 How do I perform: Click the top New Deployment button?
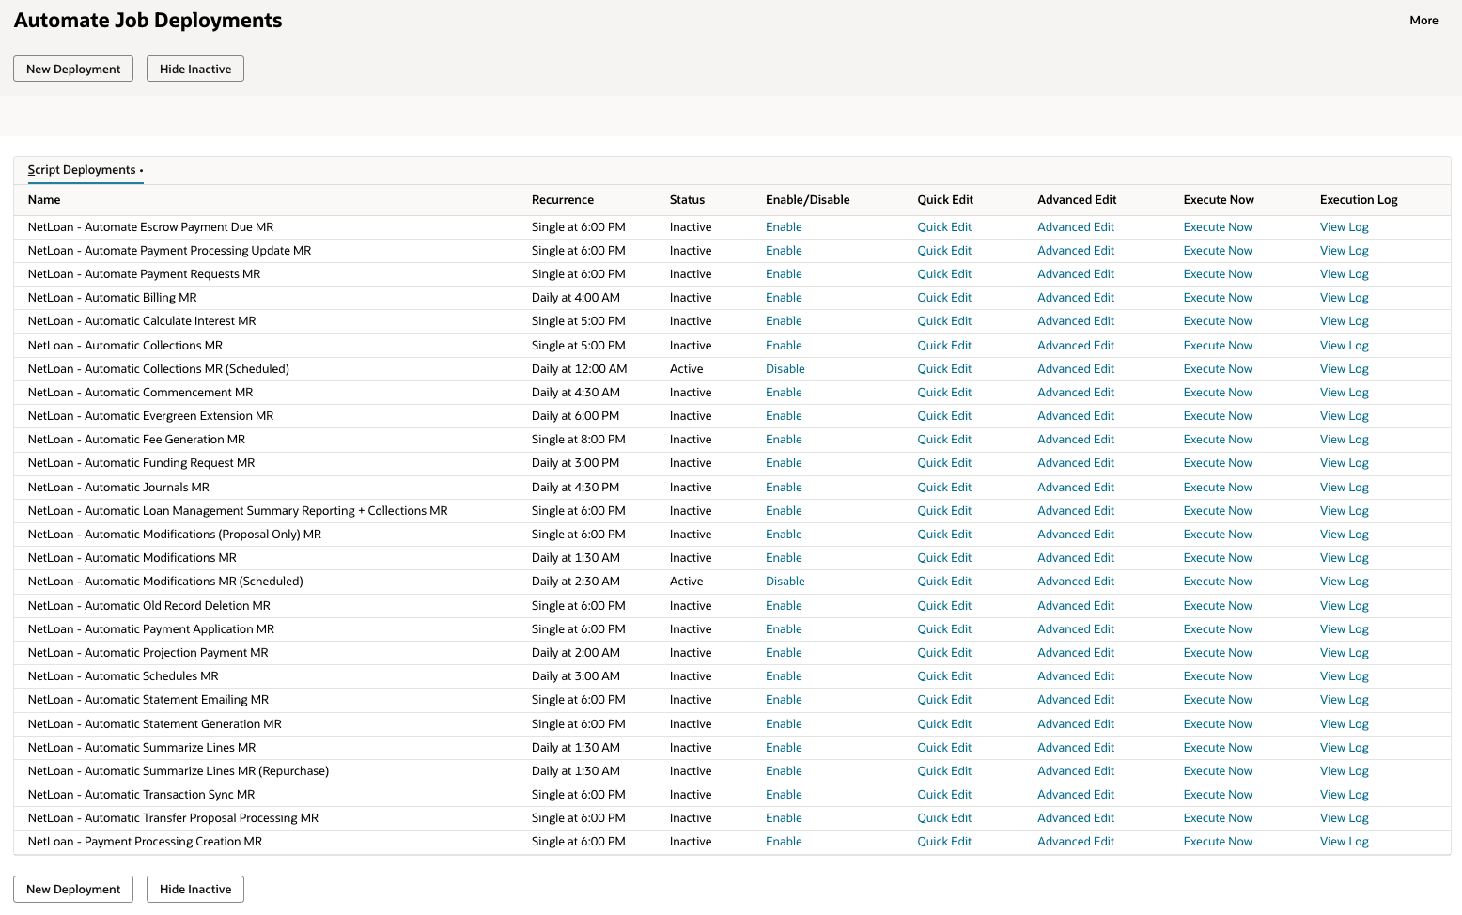coord(73,69)
